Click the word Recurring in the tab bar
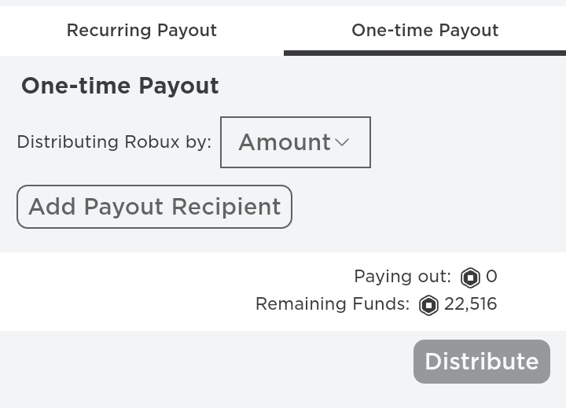This screenshot has height=408, width=566. (x=109, y=31)
